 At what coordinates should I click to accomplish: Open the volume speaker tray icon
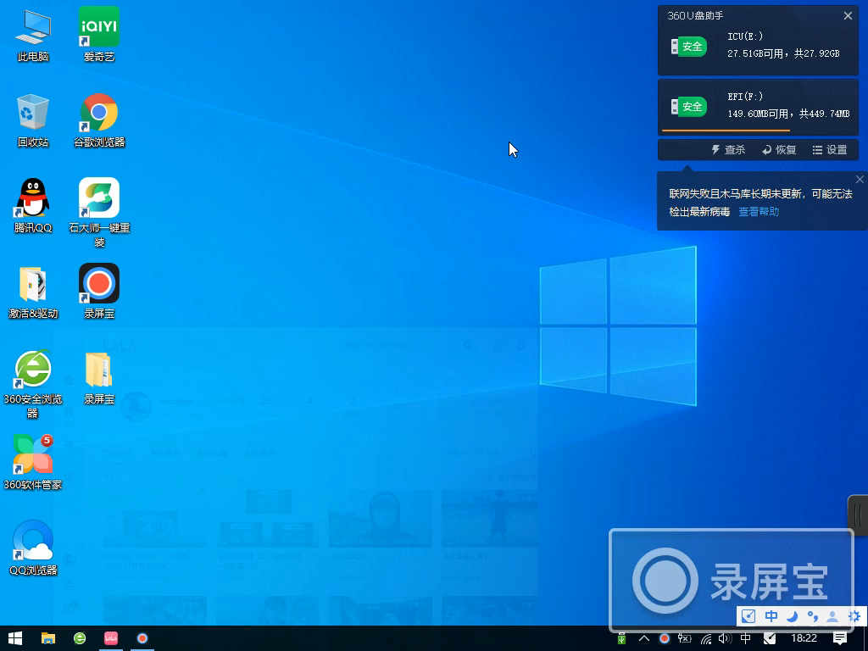coord(725,639)
